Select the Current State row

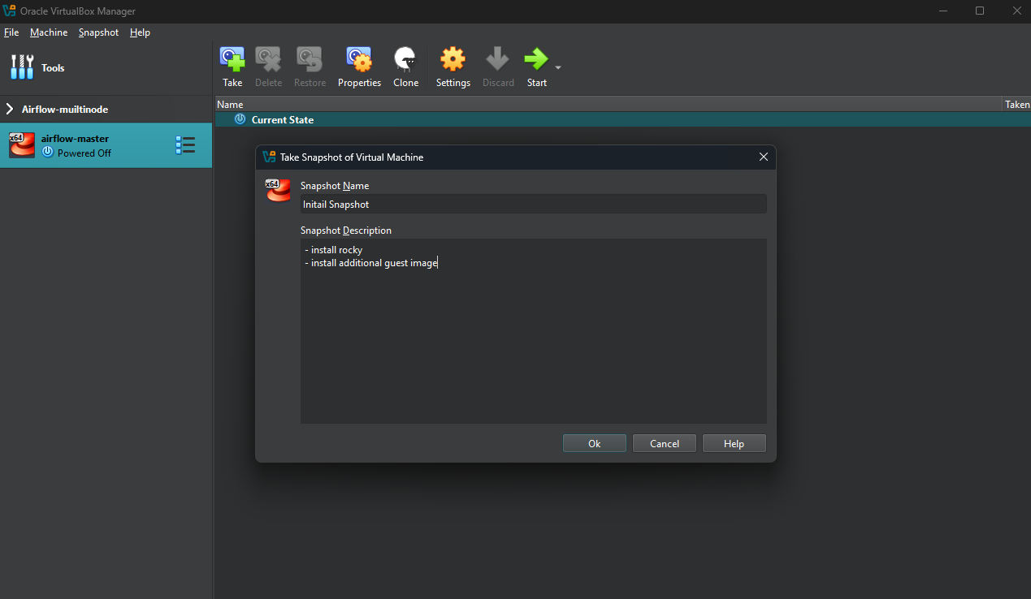[622, 119]
